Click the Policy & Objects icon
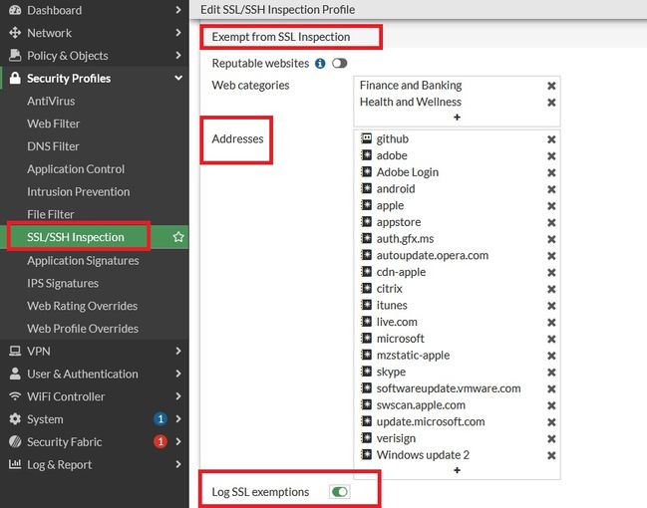647x508 pixels. pyautogui.click(x=15, y=55)
